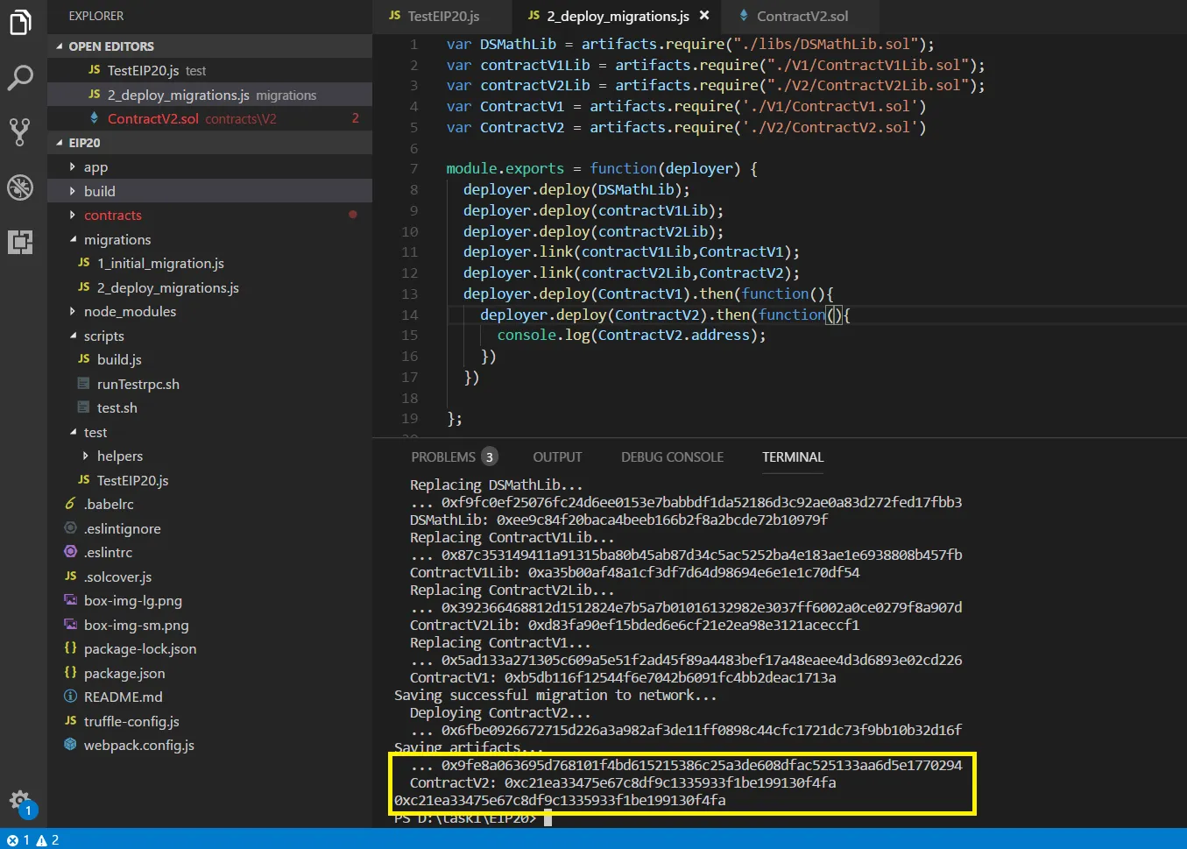Click the webpack icon beside webpack.config.js
This screenshot has width=1187, height=849.
click(70, 745)
